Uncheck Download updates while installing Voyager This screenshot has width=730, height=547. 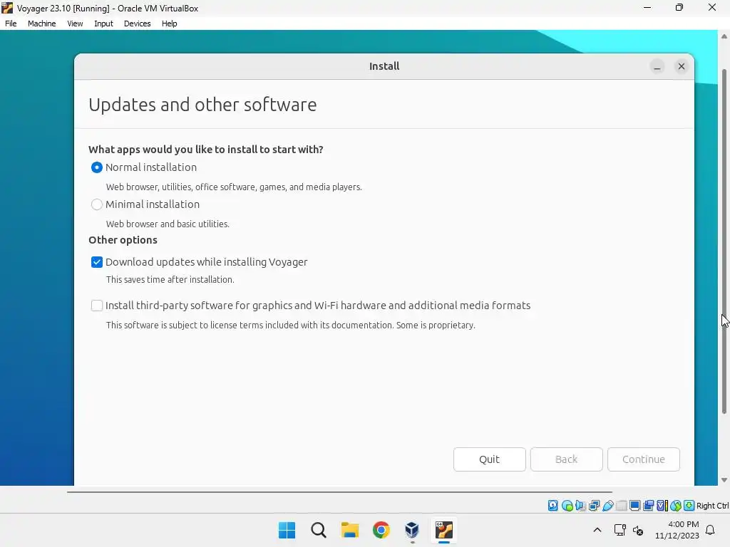pyautogui.click(x=97, y=262)
